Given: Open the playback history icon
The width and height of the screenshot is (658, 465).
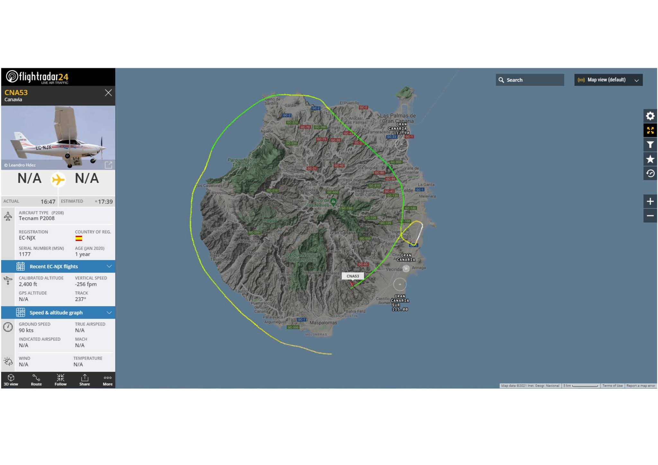Looking at the screenshot, I should click(x=650, y=174).
